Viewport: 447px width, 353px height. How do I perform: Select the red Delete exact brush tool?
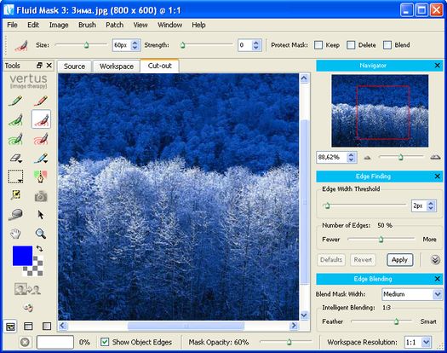pyautogui.click(x=41, y=101)
